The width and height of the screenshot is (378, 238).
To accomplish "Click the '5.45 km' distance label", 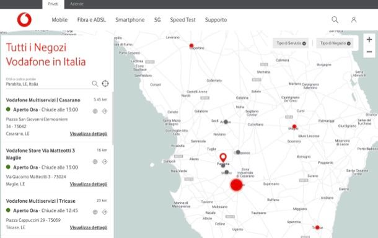I will (100, 100).
